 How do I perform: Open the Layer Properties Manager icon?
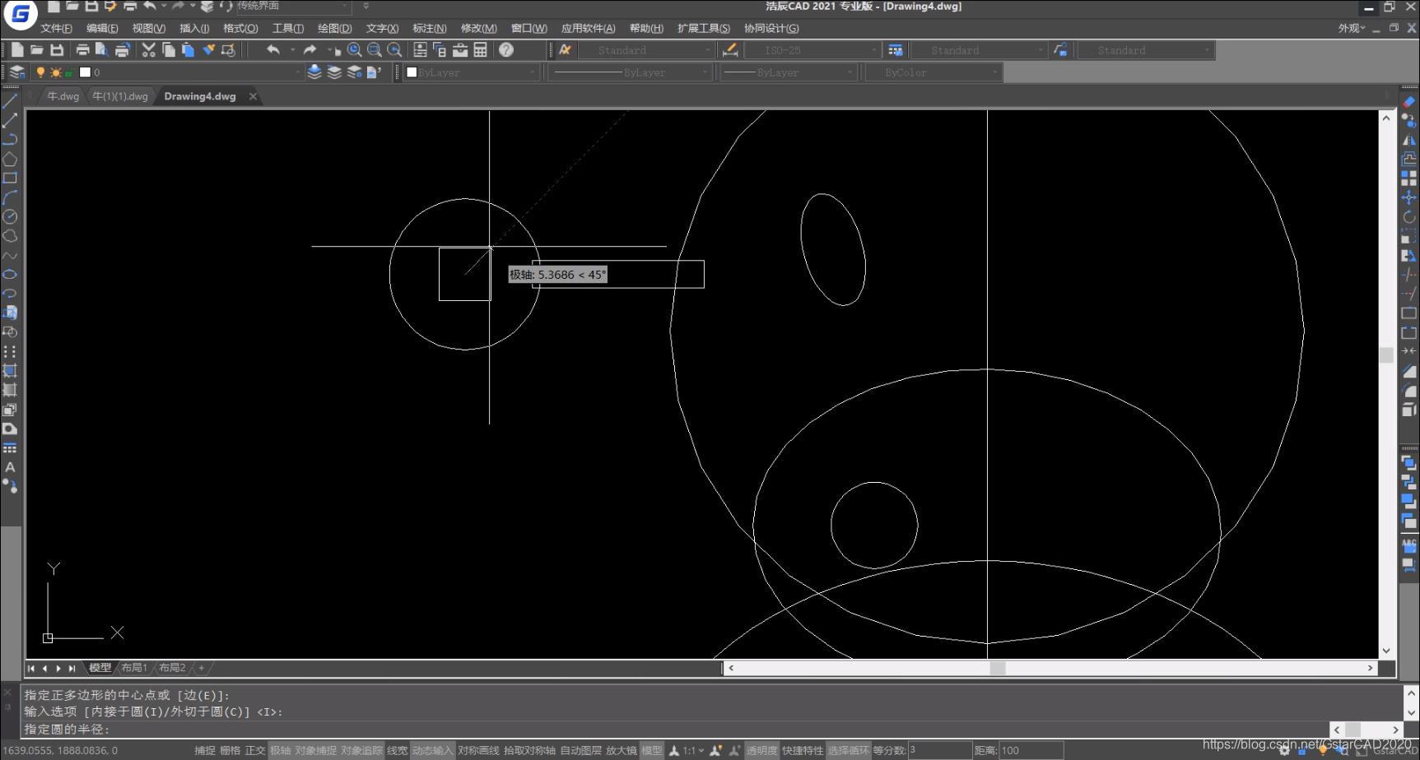coord(16,72)
